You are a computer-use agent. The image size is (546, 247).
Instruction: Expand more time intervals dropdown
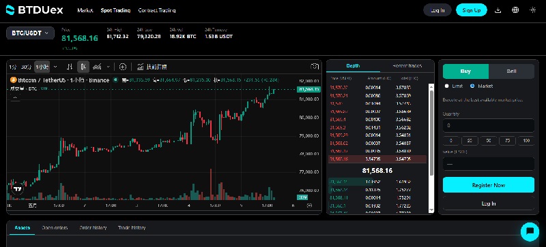point(55,67)
